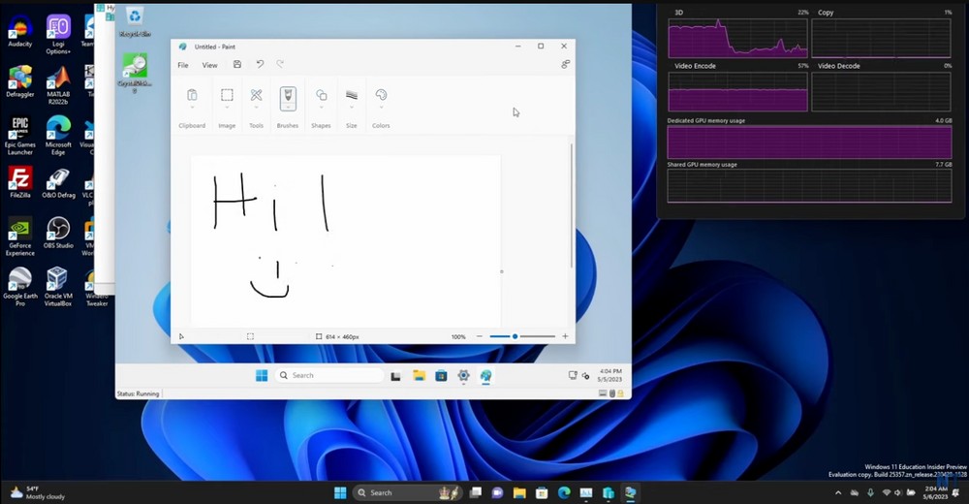Select the Brushes tool in Paint

pos(288,98)
